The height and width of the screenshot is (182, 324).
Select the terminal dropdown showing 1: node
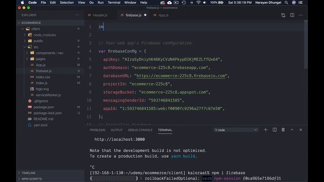[x=235, y=130]
